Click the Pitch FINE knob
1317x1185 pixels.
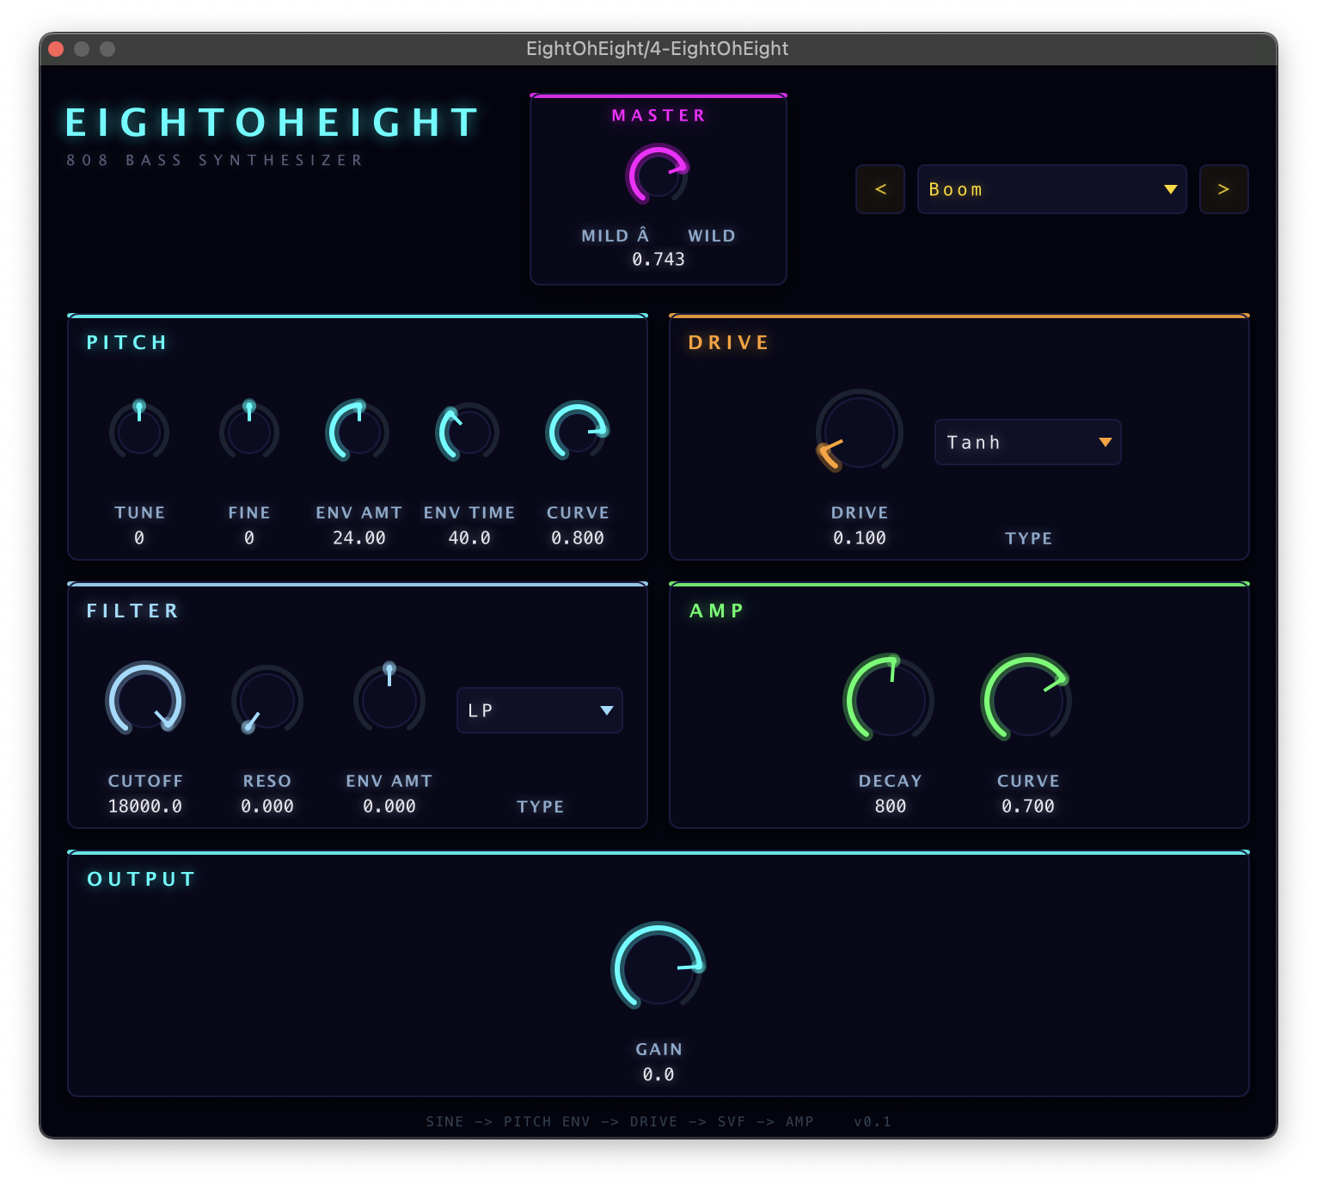(249, 430)
